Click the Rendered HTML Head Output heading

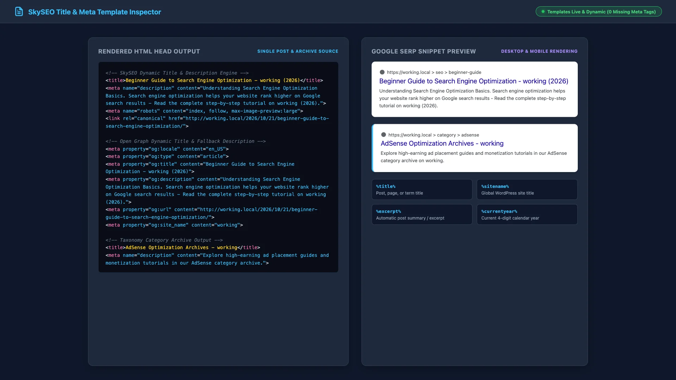(149, 51)
